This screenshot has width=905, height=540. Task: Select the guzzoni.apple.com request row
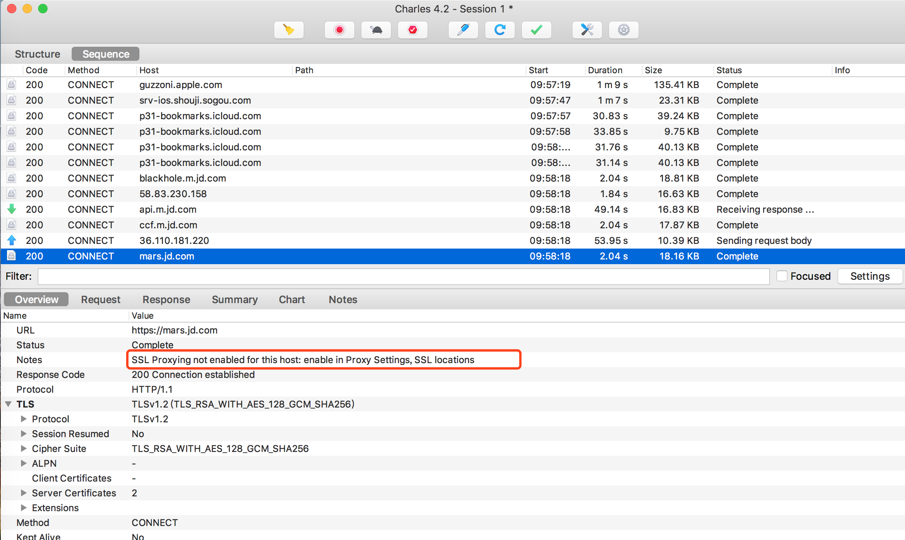click(452, 85)
